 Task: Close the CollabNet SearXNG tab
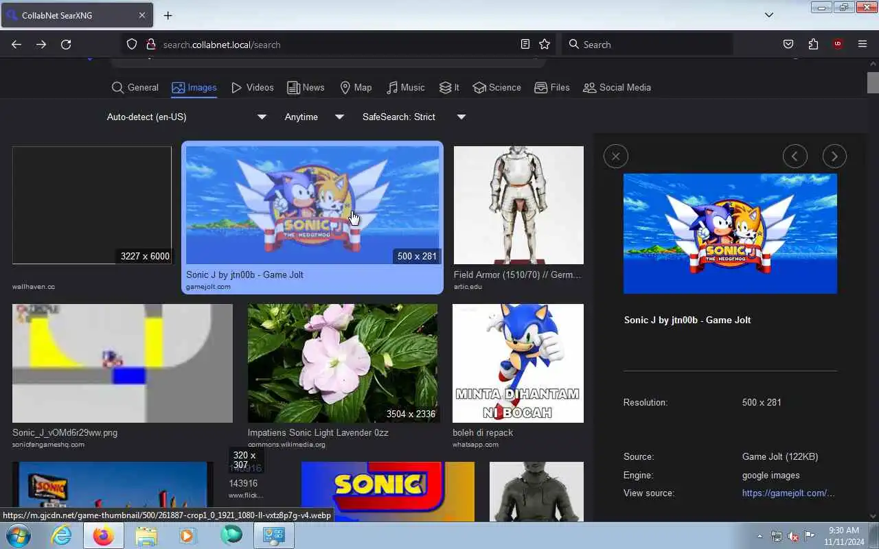pyautogui.click(x=142, y=15)
